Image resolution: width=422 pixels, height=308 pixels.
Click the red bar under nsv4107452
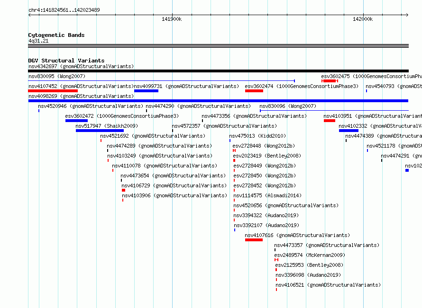[x=53, y=91]
